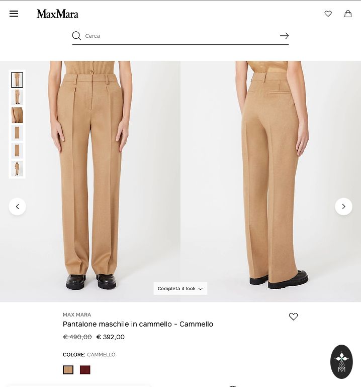Screen dimensions: 361x387
Task: Show next product image
Action: click(x=343, y=206)
